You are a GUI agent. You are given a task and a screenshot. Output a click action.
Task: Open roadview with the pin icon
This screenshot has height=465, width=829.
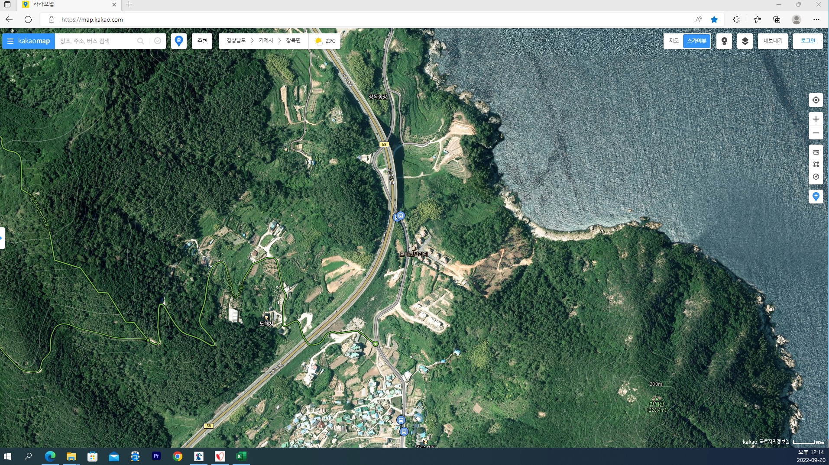pos(724,41)
